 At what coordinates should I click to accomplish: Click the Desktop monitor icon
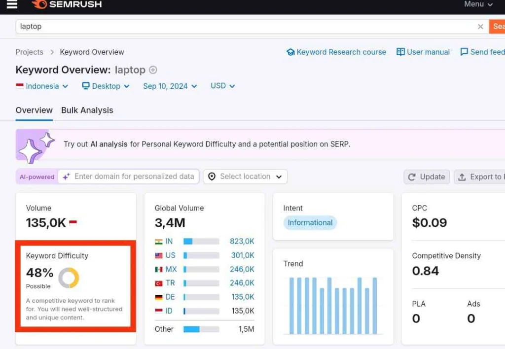point(86,86)
